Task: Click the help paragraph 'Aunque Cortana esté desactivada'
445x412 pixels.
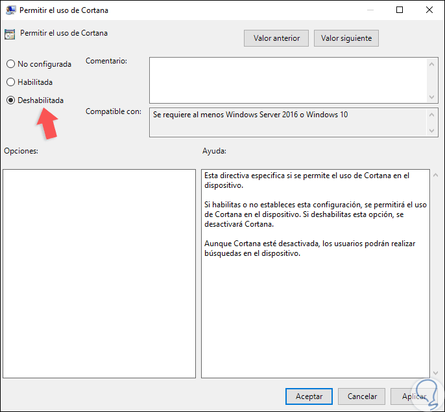Action: [309, 248]
